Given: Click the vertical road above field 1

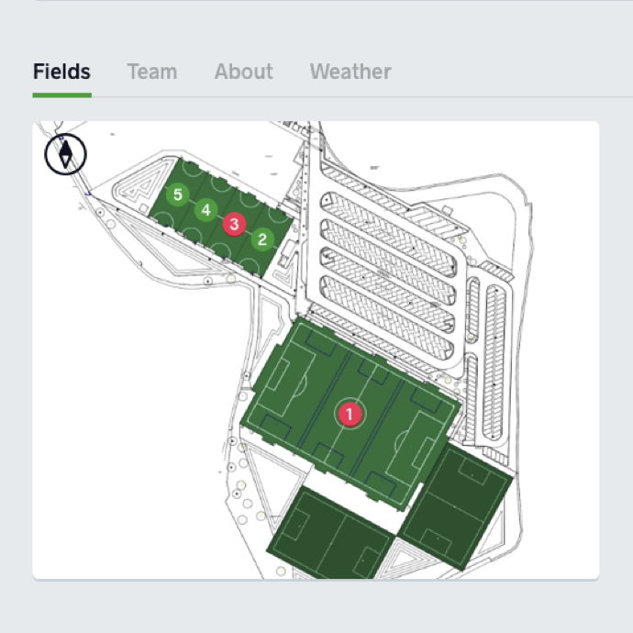Looking at the screenshot, I should click(x=307, y=229).
